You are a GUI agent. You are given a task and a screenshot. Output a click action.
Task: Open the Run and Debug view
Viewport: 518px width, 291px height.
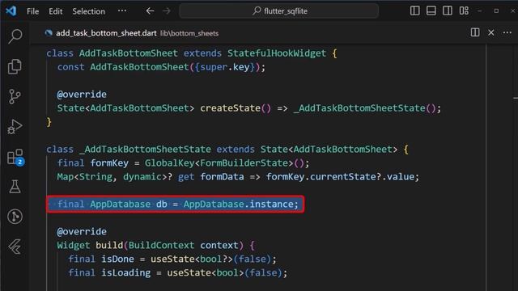[x=15, y=127]
